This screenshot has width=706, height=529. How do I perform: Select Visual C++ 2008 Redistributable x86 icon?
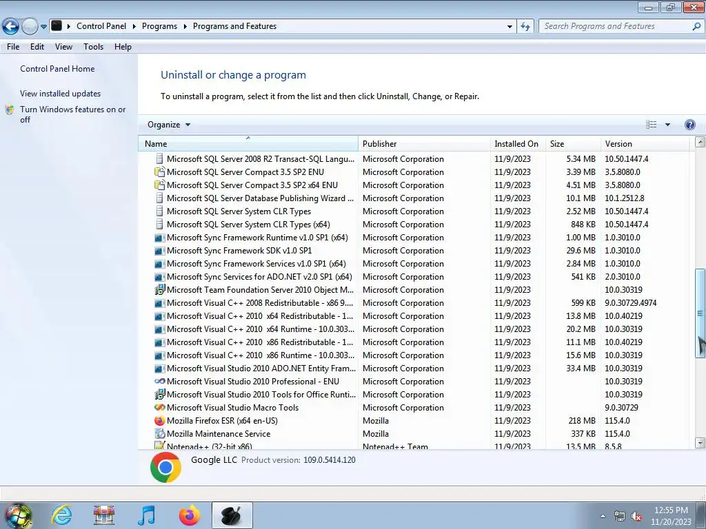[x=159, y=303]
